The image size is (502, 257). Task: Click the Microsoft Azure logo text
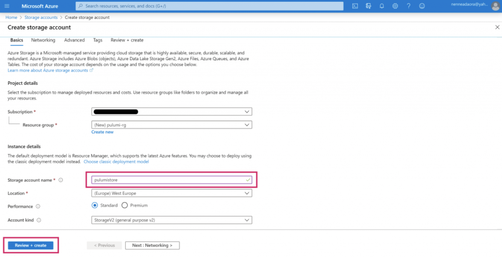click(40, 6)
